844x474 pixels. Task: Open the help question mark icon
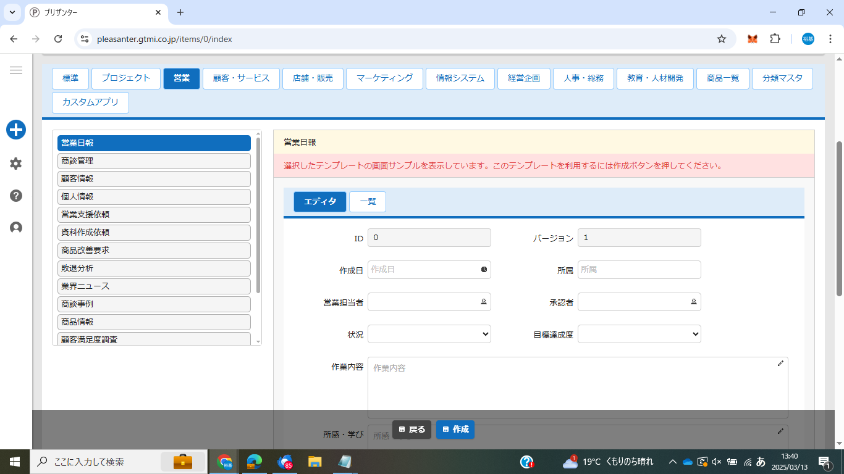(x=16, y=196)
